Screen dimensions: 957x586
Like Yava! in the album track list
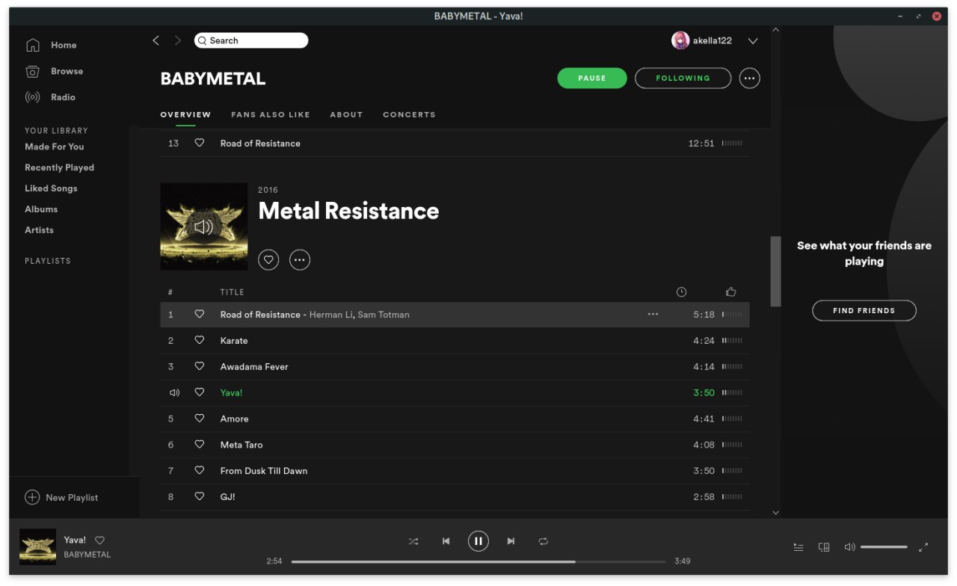click(x=200, y=392)
